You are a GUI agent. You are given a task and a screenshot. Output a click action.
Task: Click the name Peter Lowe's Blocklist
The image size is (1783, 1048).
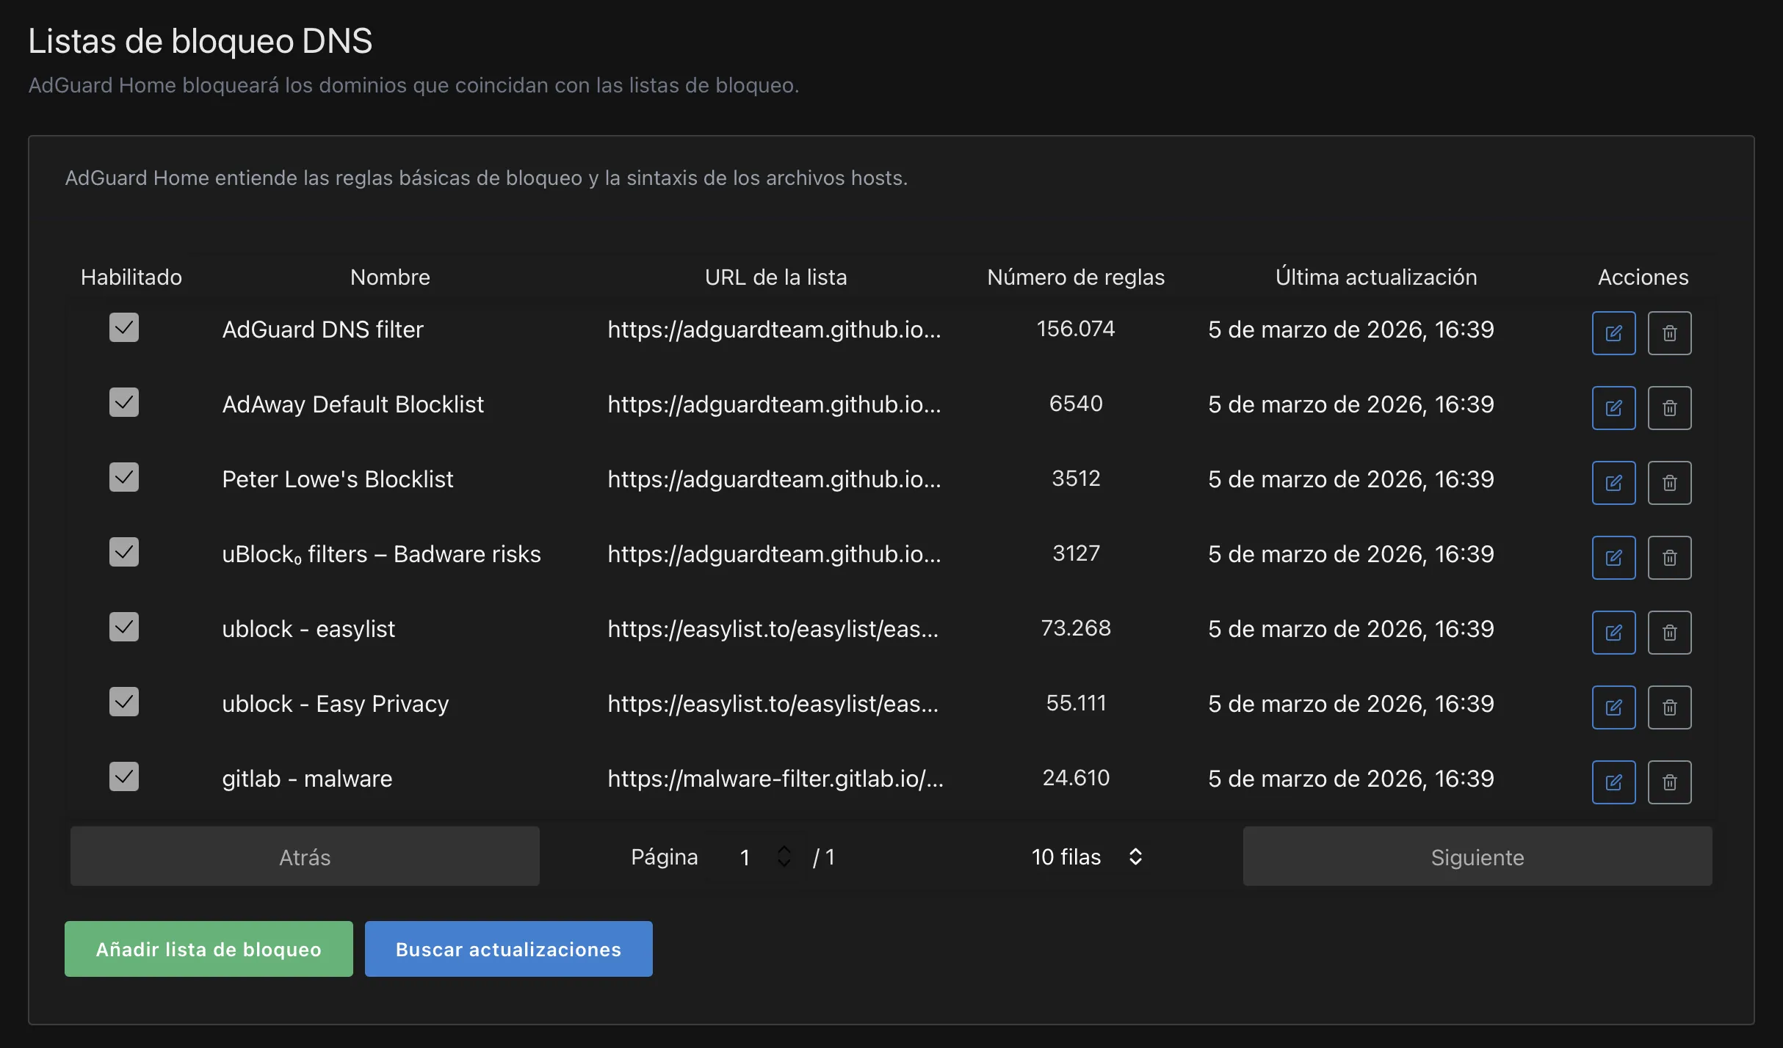coord(338,479)
